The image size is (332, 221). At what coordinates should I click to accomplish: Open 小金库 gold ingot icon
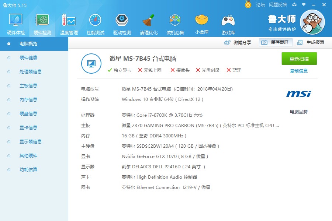tap(201, 20)
